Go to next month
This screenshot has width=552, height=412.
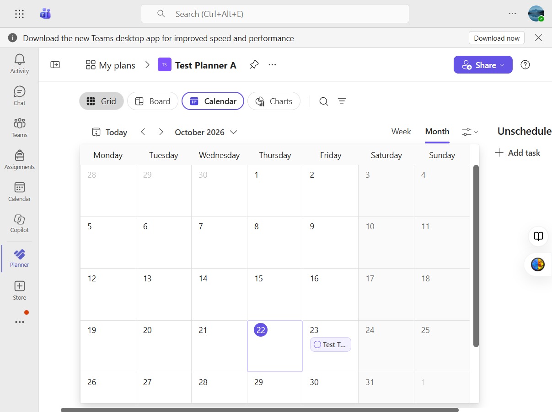(x=161, y=132)
